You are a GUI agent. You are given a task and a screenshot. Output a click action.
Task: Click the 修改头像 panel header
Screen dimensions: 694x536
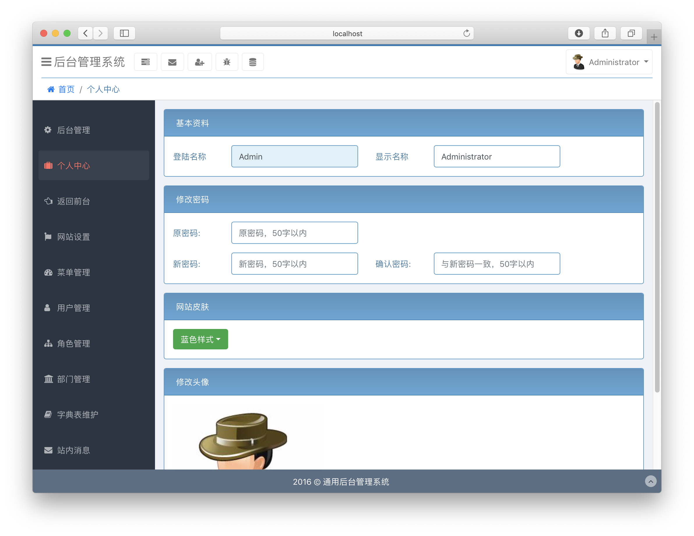(x=404, y=382)
